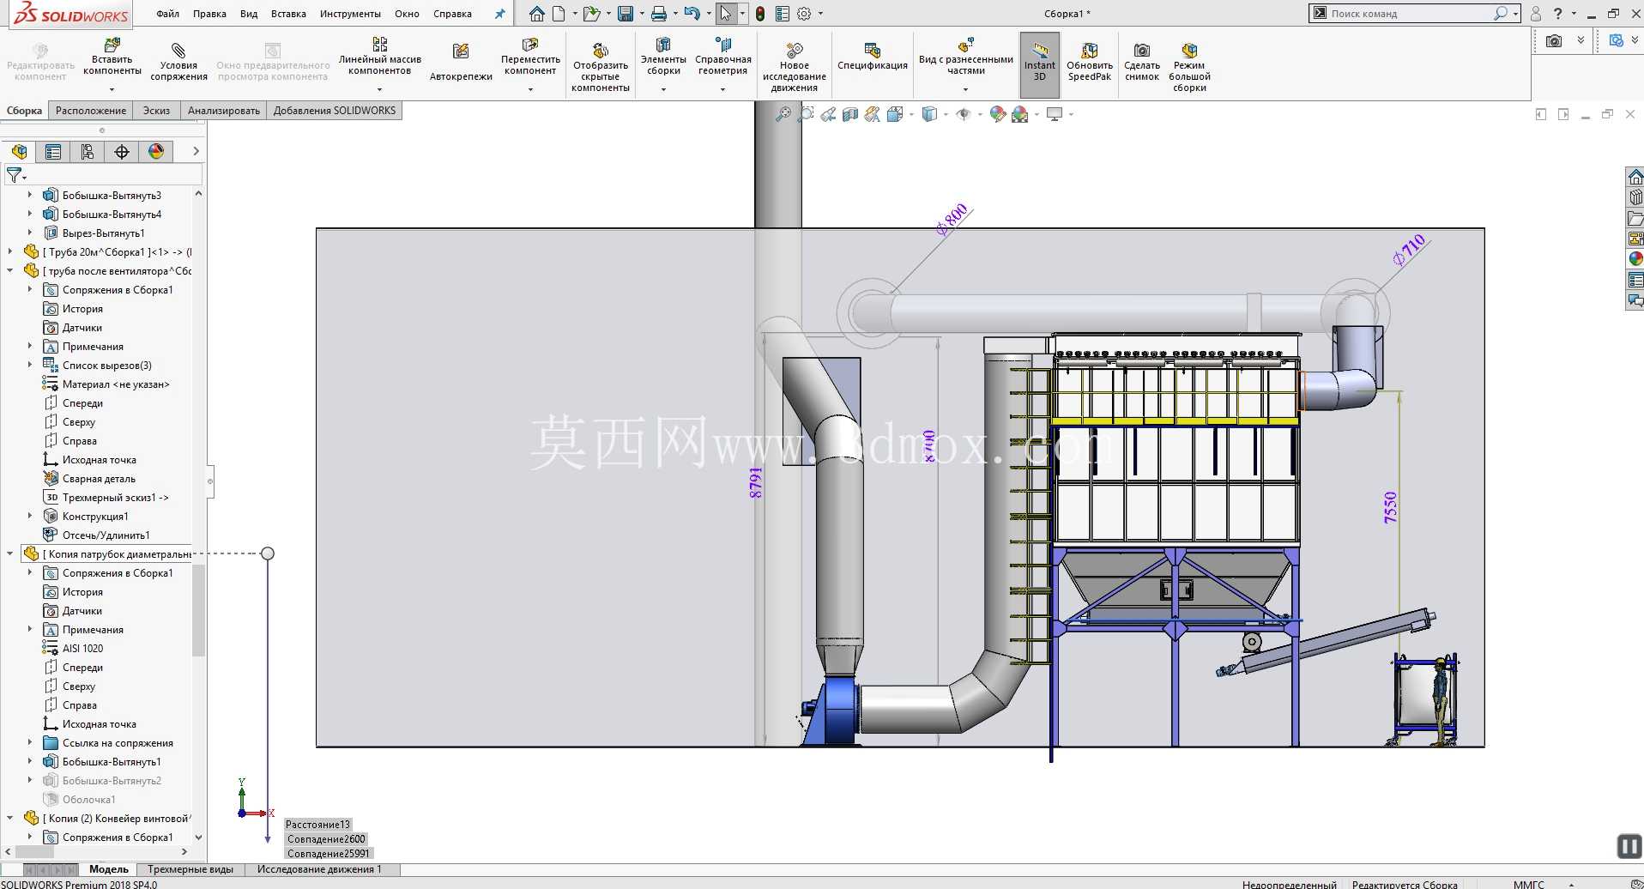Switch to the Анализировать tab
1644x889 pixels.
click(x=223, y=111)
